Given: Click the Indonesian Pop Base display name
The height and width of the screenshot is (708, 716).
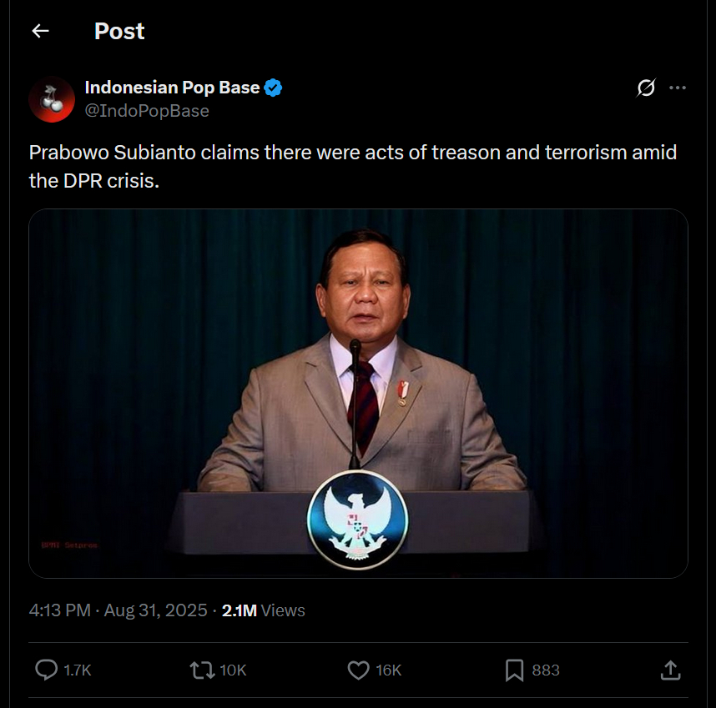Looking at the screenshot, I should tap(172, 88).
